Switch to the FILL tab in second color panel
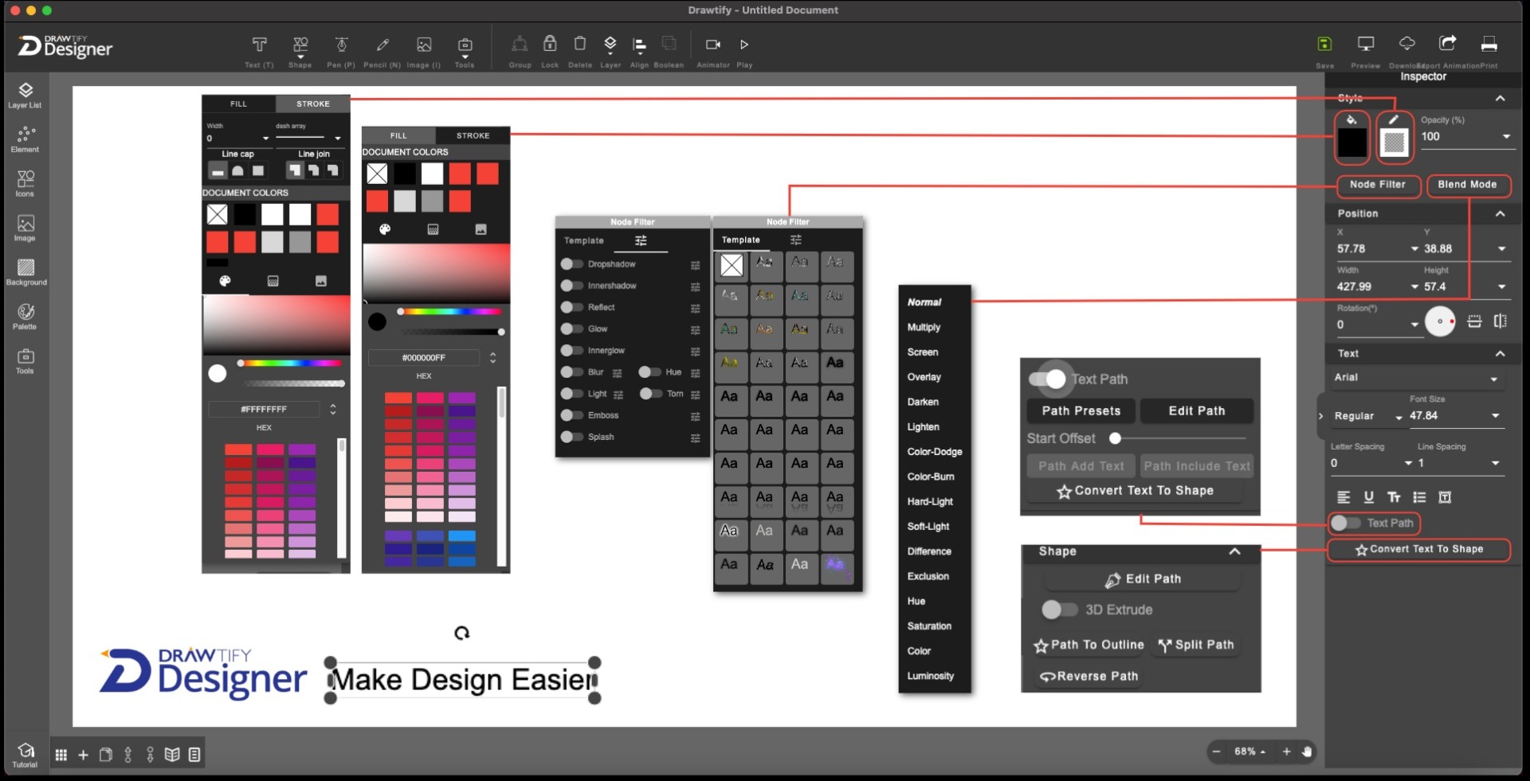The width and height of the screenshot is (1530, 781). pyautogui.click(x=398, y=135)
